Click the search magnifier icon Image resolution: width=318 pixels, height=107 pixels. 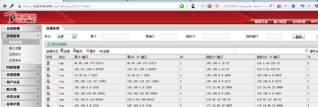pos(271,6)
